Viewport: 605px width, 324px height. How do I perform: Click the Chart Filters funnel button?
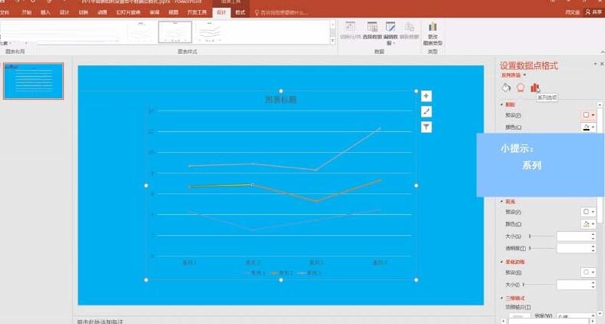pos(426,127)
